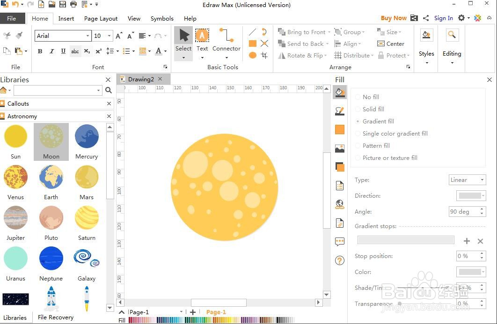Apply strikethrough text formatting
This screenshot has width=497, height=324.
[x=75, y=51]
